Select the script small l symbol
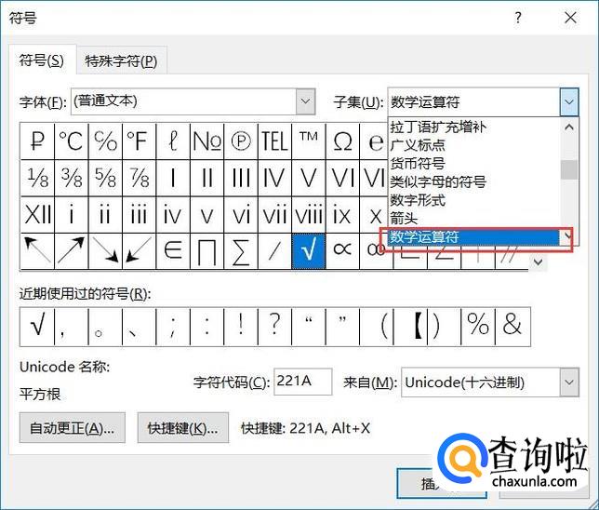599x510 pixels. click(173, 141)
